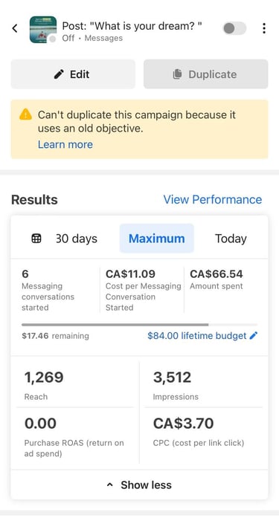Tap the budget spent progress bar
This screenshot has width=279, height=518.
click(139, 325)
